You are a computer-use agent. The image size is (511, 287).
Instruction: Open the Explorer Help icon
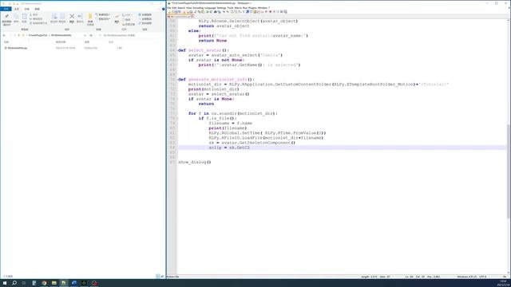pos(164,9)
